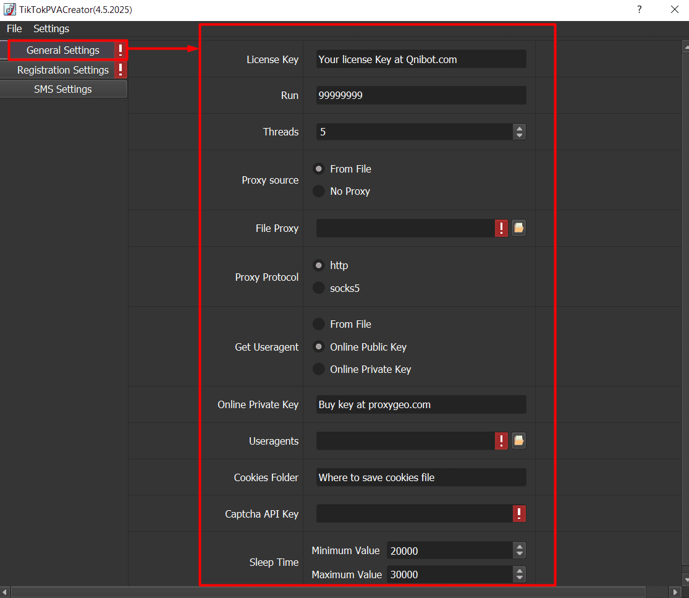Decrease Threads value with down arrow
Screen dimensions: 689x598
[x=520, y=135]
